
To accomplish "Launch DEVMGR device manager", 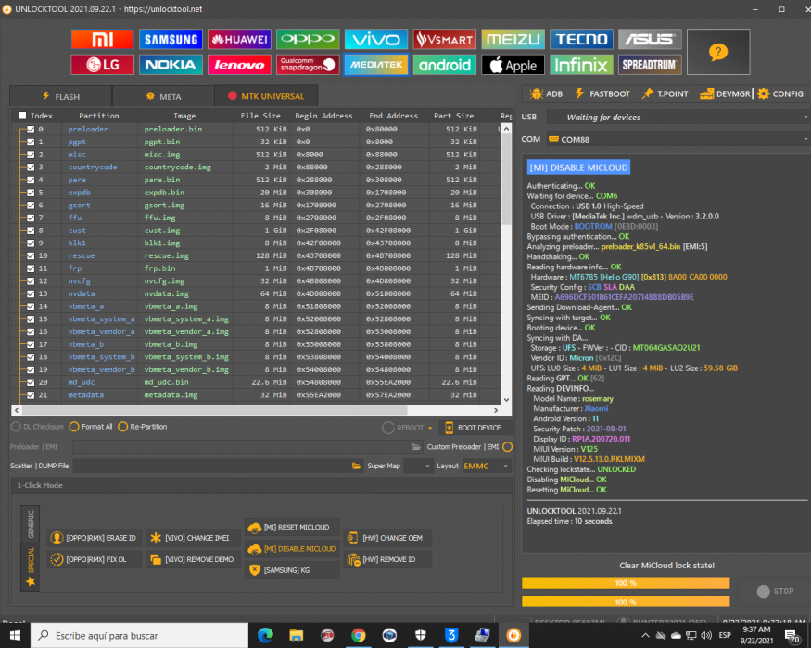I will (x=725, y=94).
